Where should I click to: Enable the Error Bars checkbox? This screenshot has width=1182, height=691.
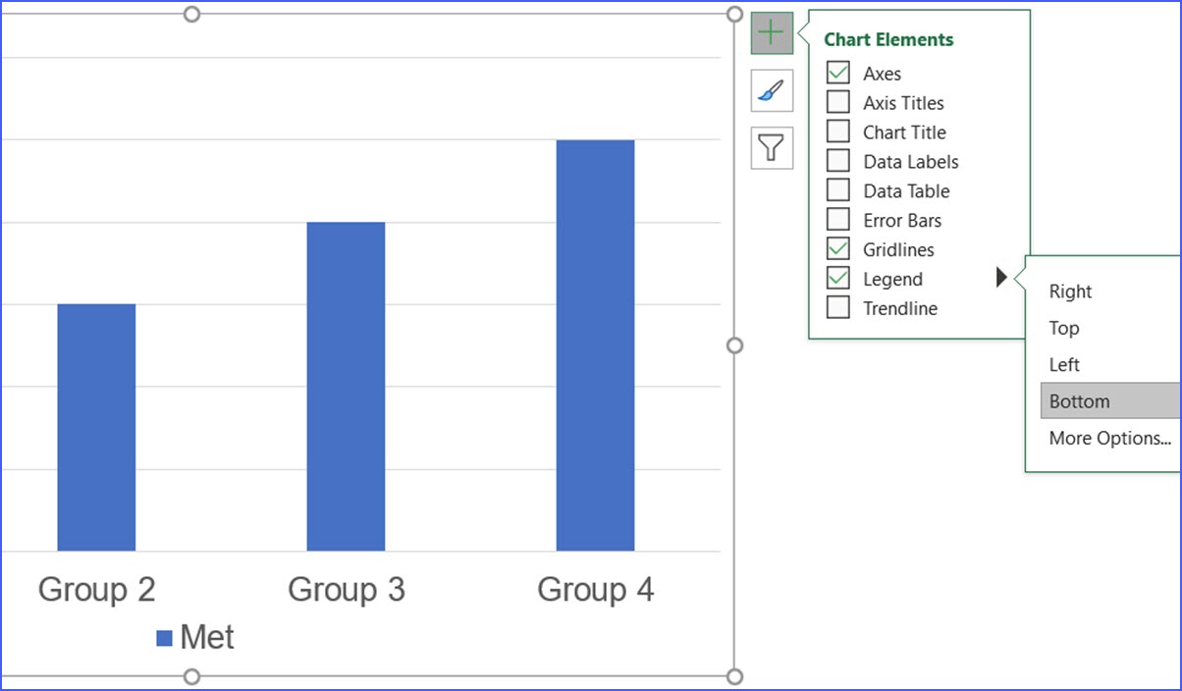838,220
